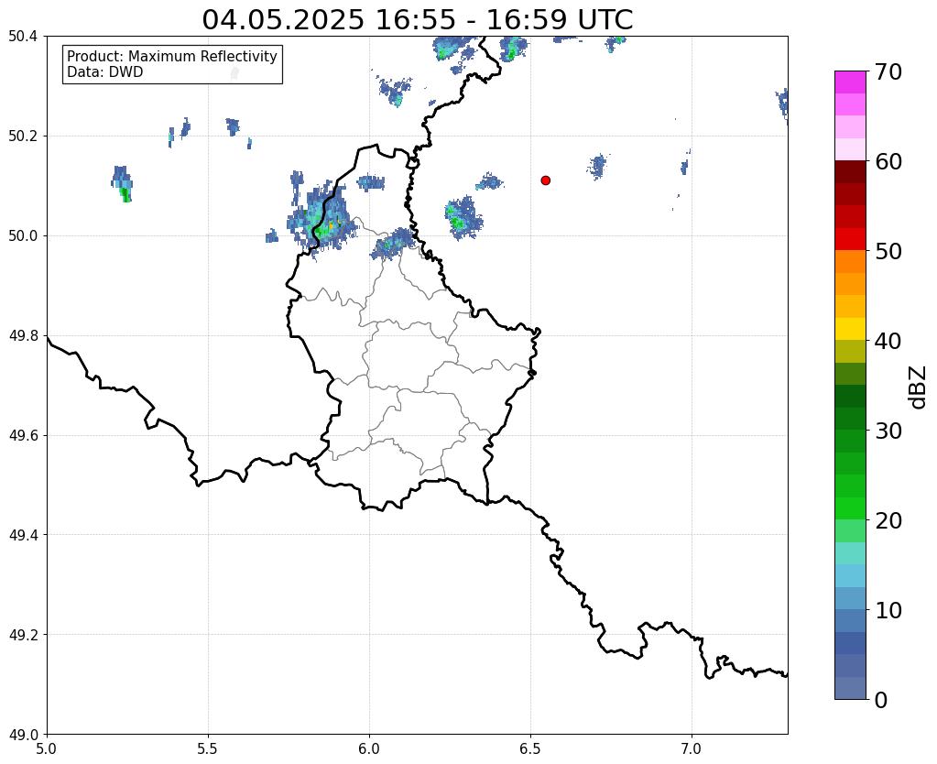Select the colorbar tick label 50
The width and height of the screenshot is (937, 764).
click(888, 251)
